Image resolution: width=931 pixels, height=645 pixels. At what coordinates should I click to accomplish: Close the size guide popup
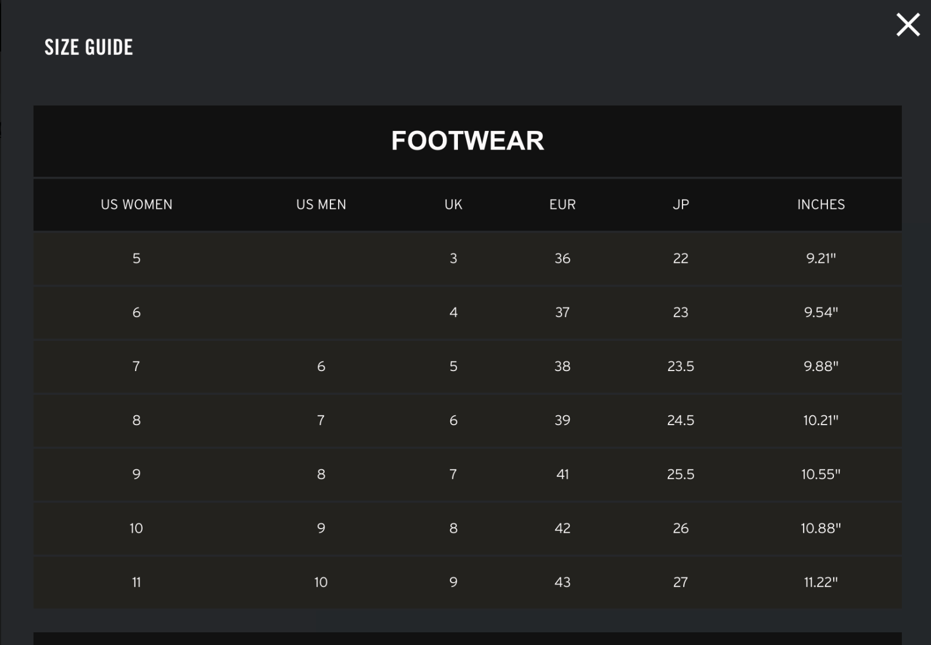[x=908, y=25]
